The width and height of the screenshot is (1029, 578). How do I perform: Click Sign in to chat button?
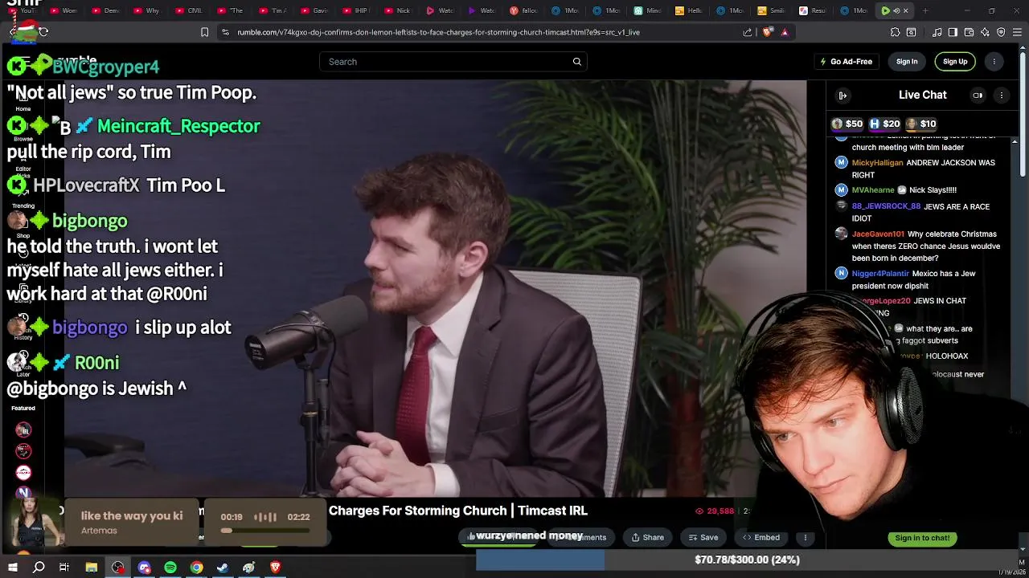click(x=922, y=538)
